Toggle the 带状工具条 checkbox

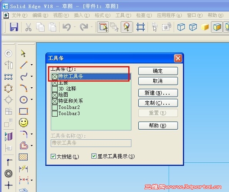point(55,77)
